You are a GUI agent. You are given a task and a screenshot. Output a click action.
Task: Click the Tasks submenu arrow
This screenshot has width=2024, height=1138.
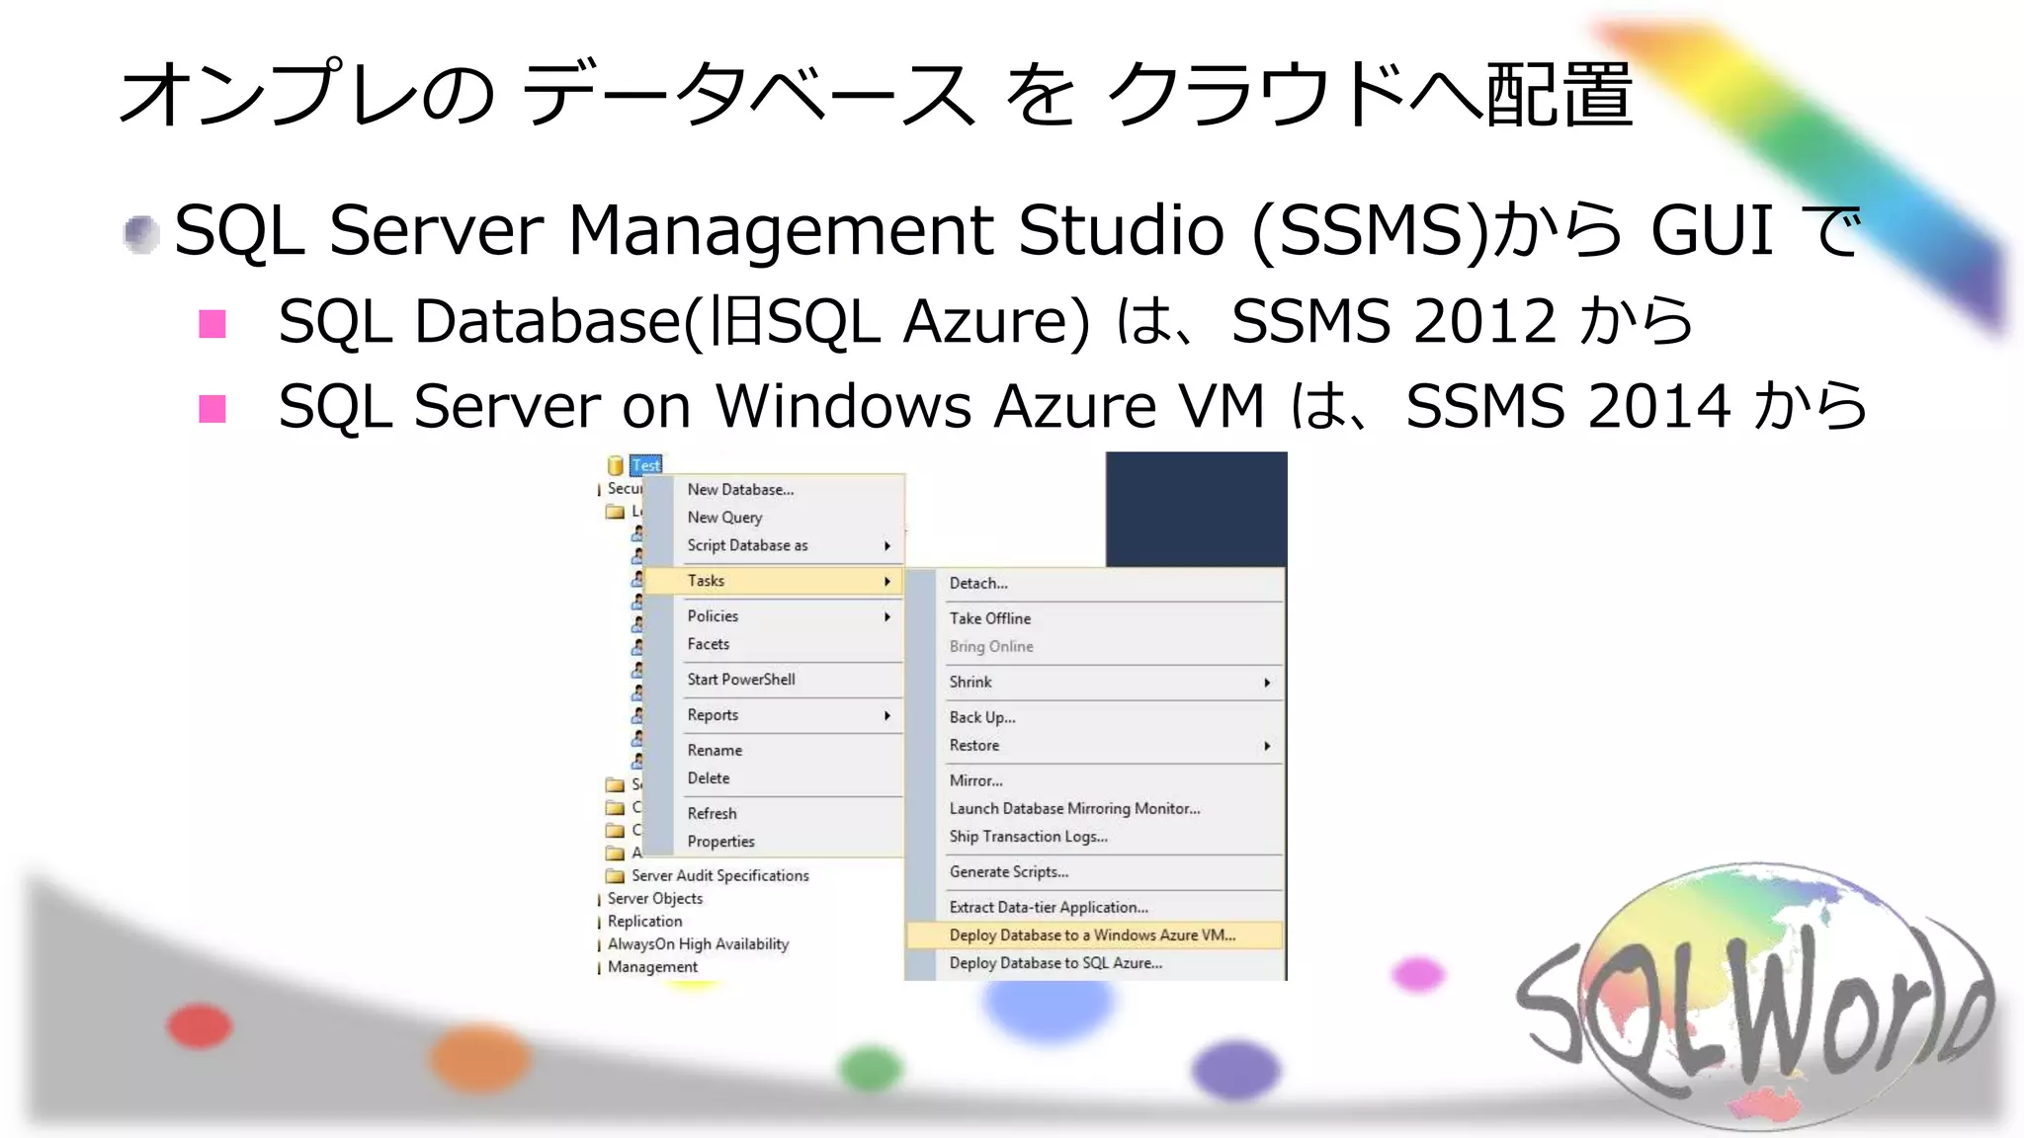[x=887, y=582]
